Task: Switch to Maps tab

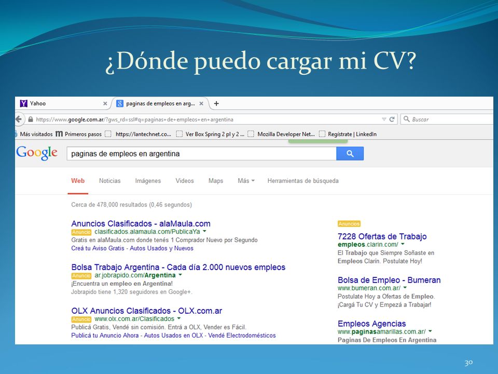Action: [x=216, y=181]
